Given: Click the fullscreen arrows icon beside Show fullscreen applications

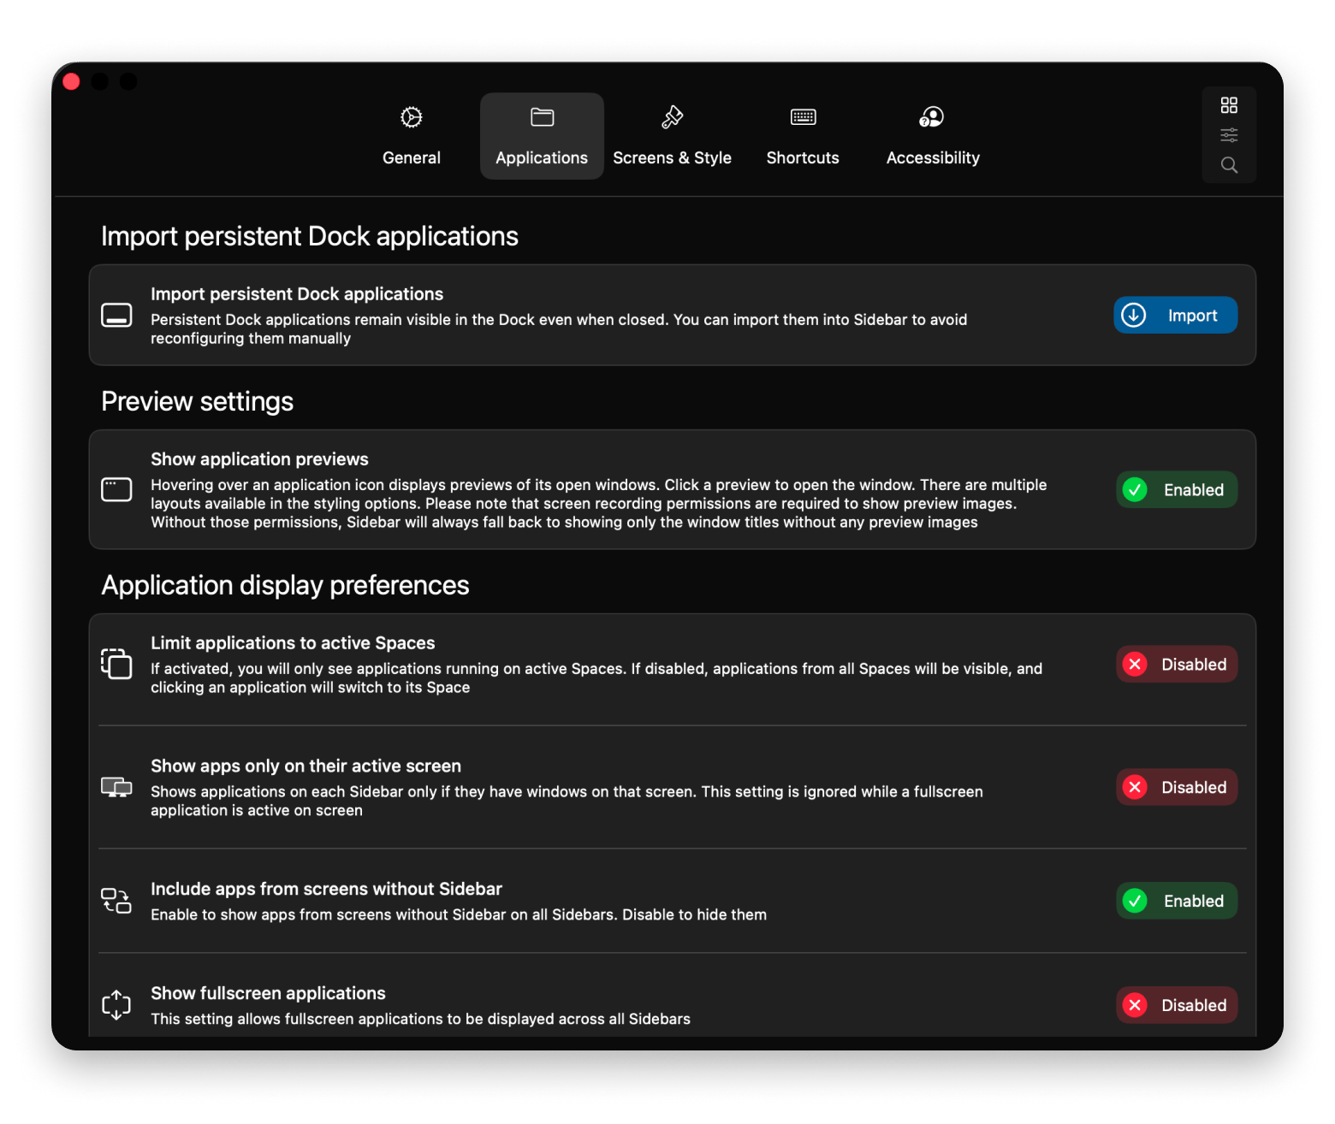Looking at the screenshot, I should coord(116,1005).
